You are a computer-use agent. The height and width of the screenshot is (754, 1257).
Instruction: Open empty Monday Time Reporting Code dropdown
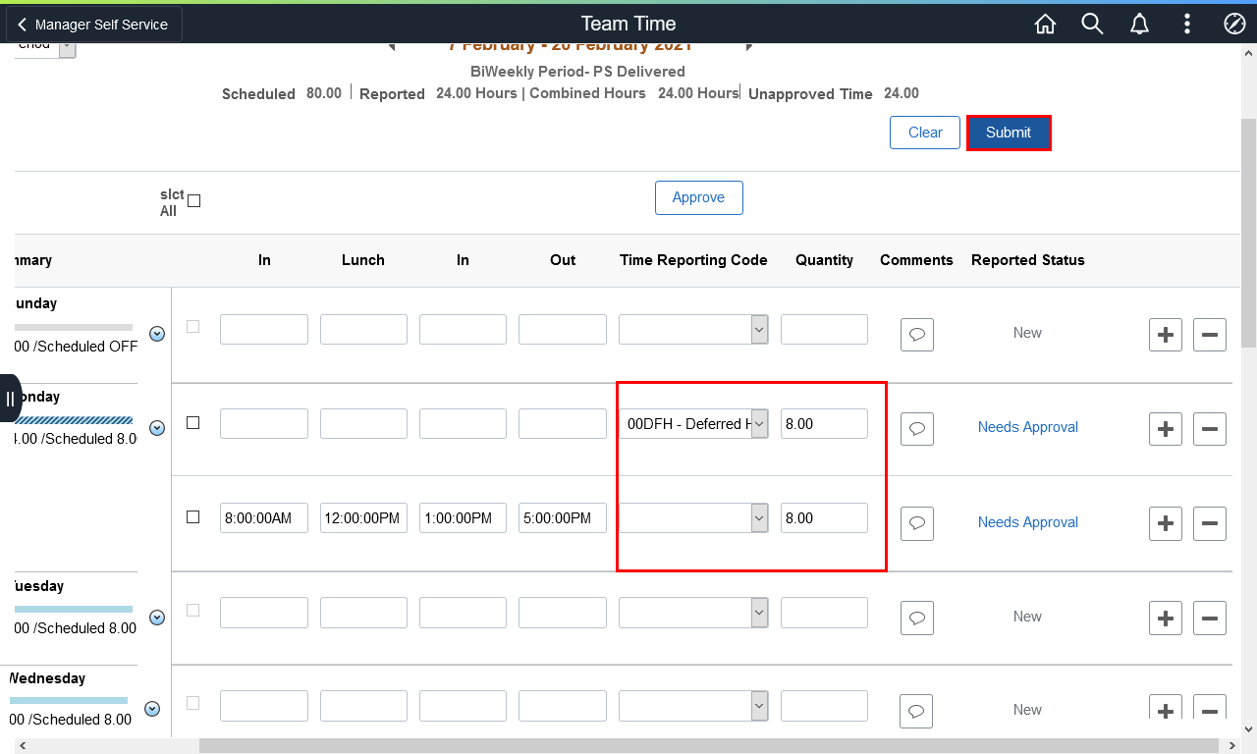point(693,517)
